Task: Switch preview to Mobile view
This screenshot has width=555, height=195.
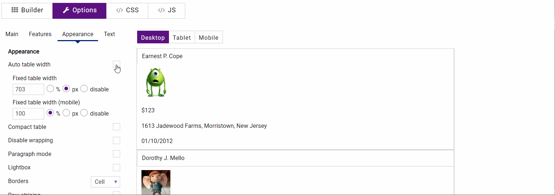Action: tap(209, 37)
